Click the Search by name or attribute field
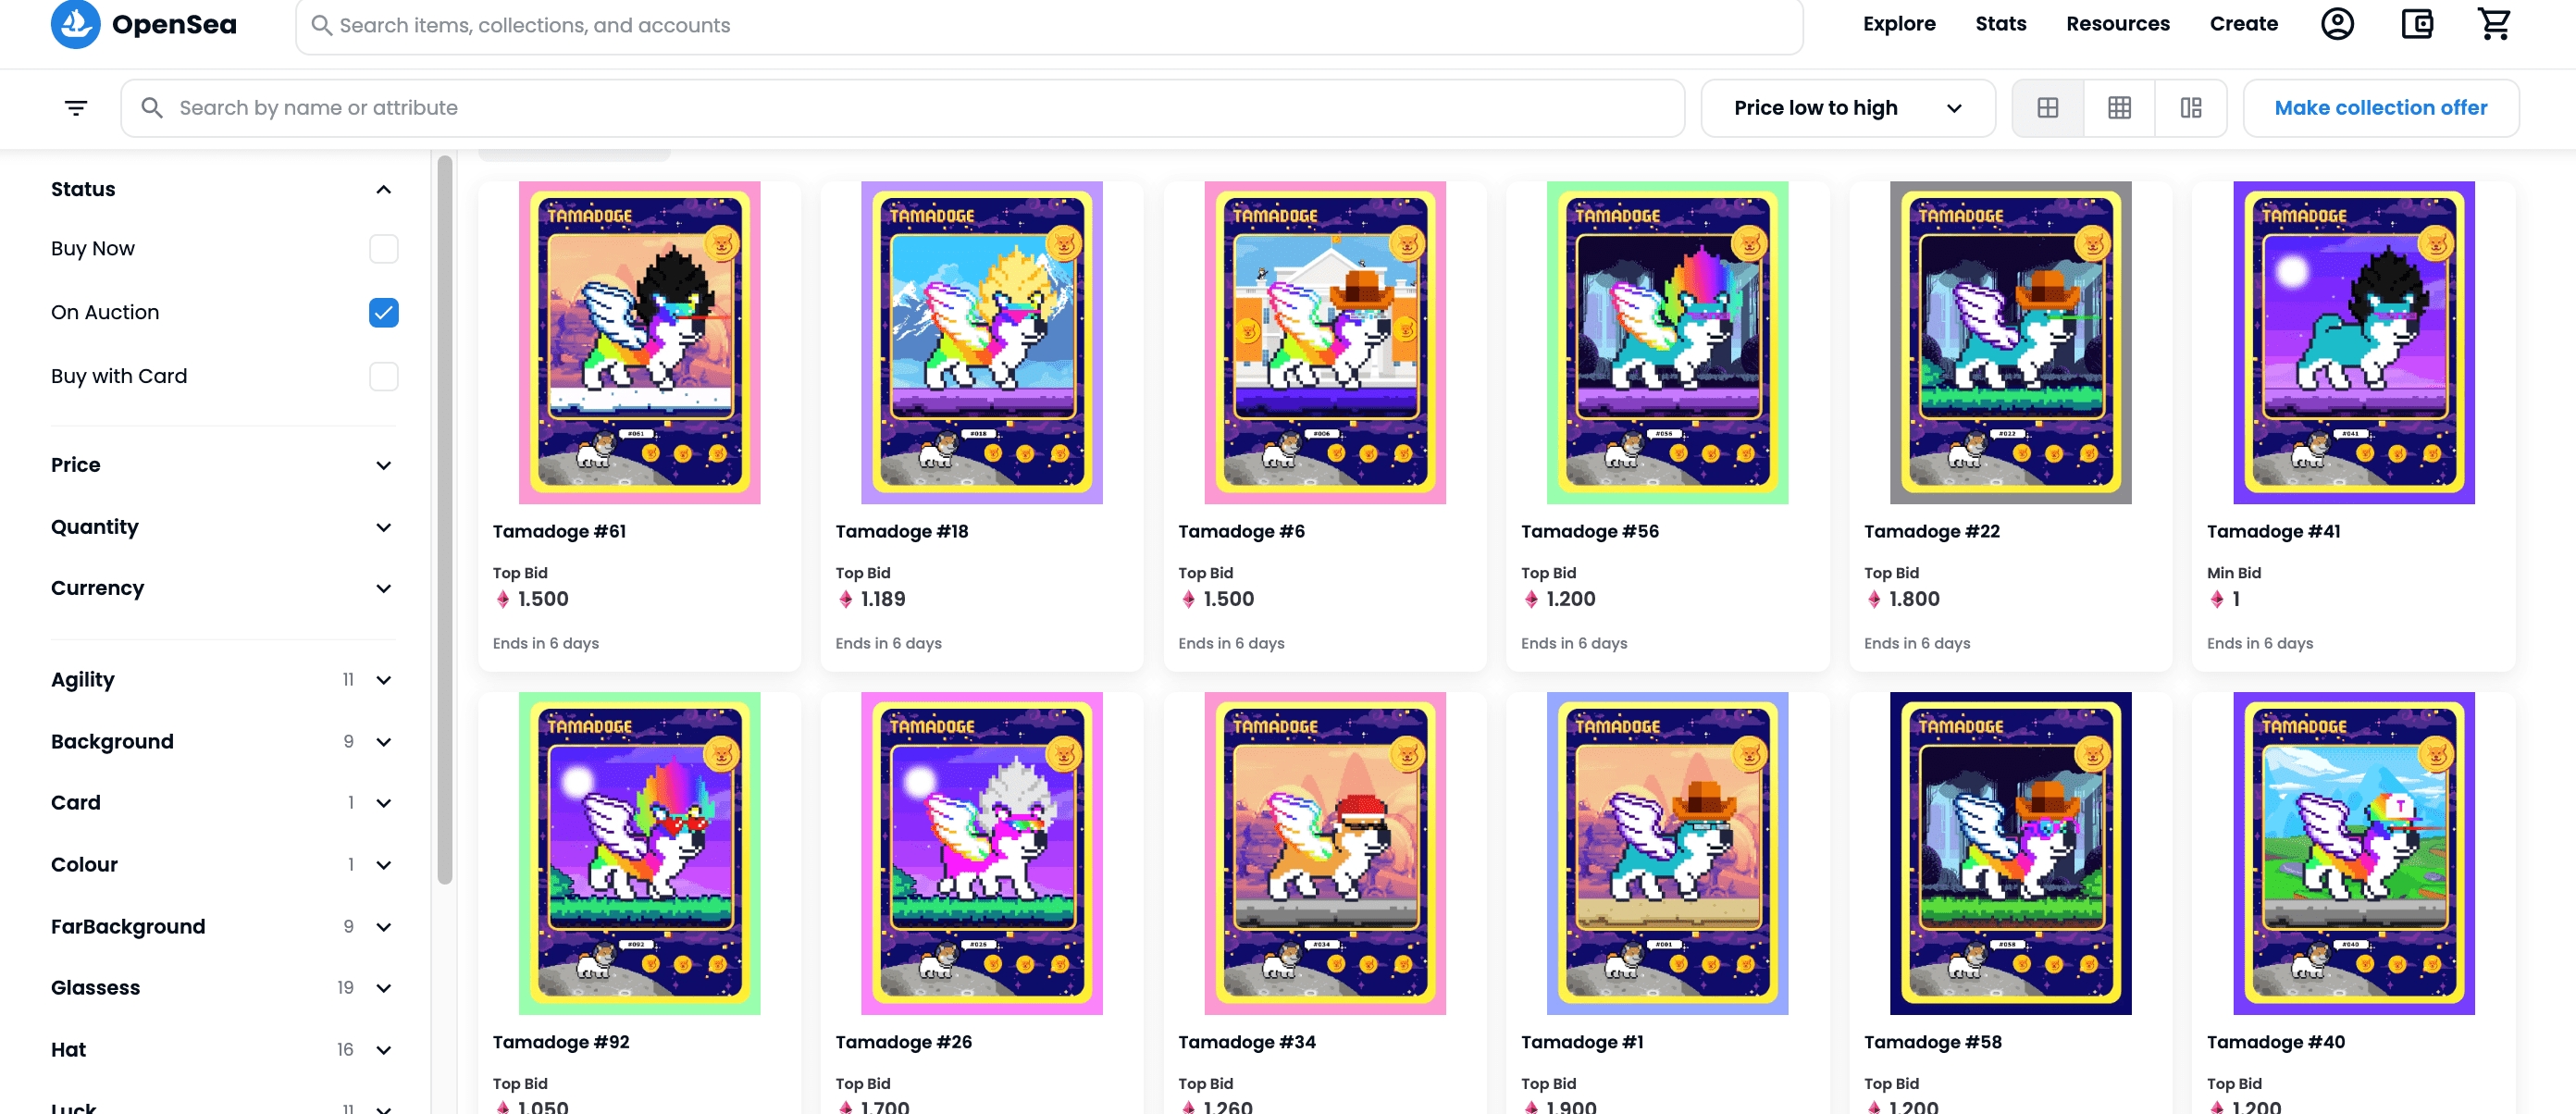This screenshot has width=2576, height=1114. pyautogui.click(x=900, y=108)
